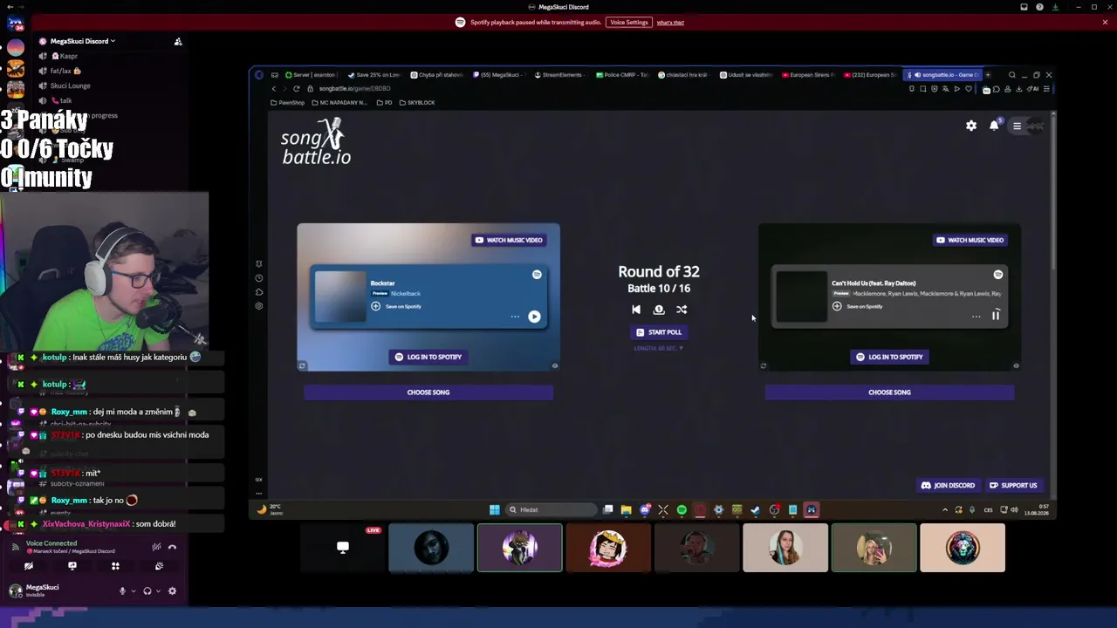Switch to Police CMRP browser tab

[x=622, y=75]
